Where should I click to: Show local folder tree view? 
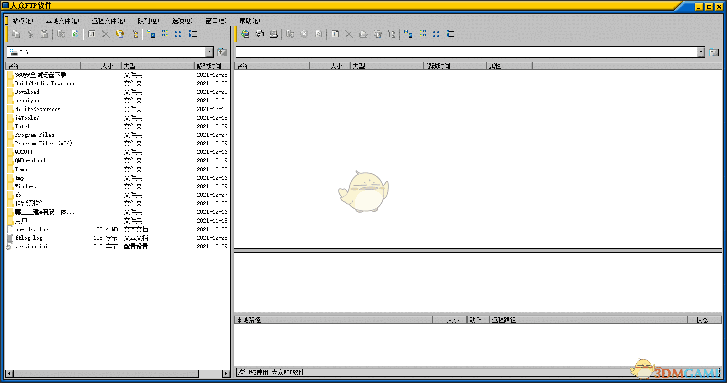click(x=134, y=34)
